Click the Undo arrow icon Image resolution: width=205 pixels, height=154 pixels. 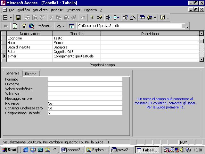[x=83, y=18]
